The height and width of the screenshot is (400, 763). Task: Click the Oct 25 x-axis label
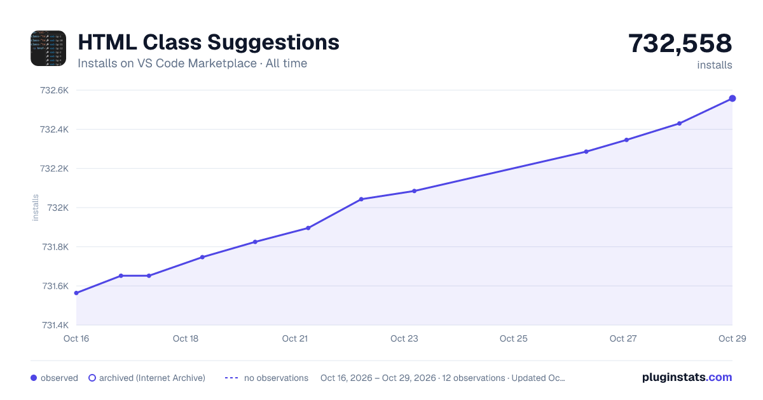(514, 338)
